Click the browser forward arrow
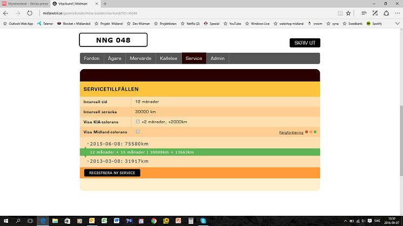Image resolution: width=403 pixels, height=226 pixels. [17, 13]
